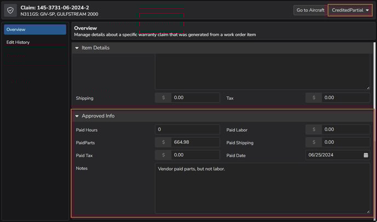Click the vertical scrollbar on the right
Image resolution: width=377 pixels, height=222 pixels.
374,131
